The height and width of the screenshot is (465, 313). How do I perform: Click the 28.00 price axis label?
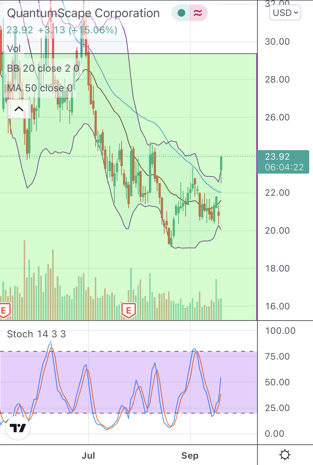pyautogui.click(x=277, y=79)
